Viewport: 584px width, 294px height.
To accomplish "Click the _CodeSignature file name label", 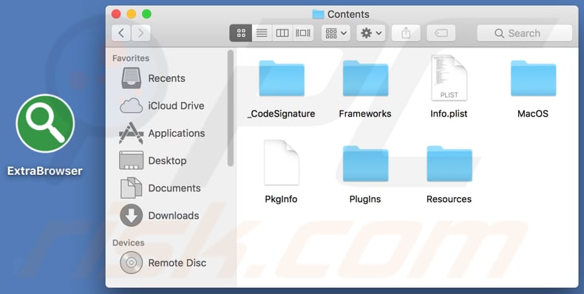I will click(282, 114).
